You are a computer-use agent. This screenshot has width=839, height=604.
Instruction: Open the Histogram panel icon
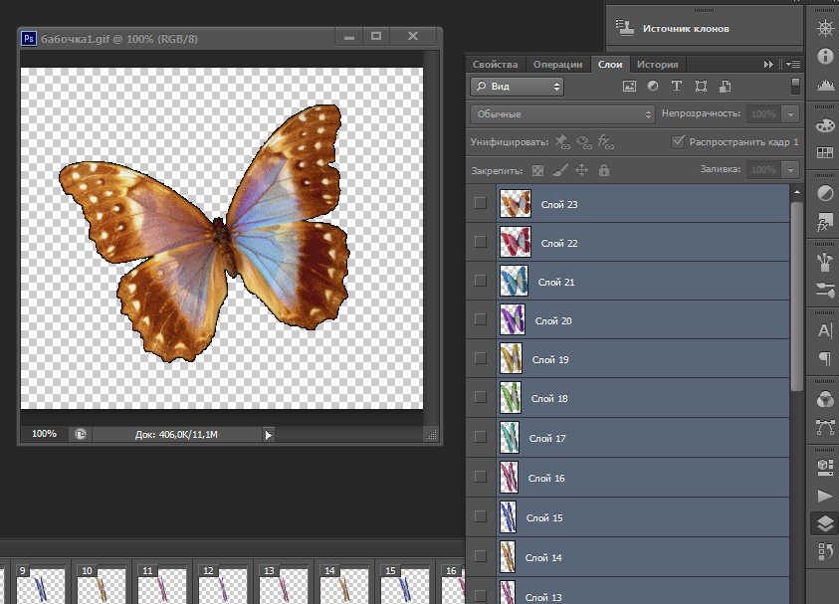(x=825, y=87)
